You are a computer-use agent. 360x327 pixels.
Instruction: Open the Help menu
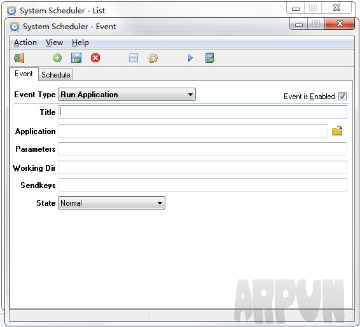(x=80, y=43)
